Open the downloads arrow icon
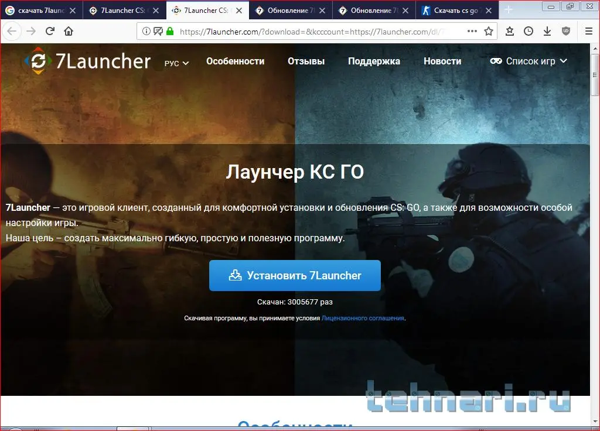The height and width of the screenshot is (431, 600). pos(547,31)
